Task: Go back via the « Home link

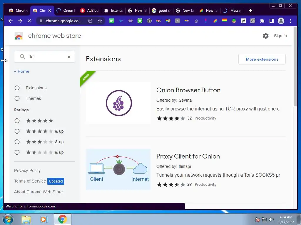Action: (22, 71)
